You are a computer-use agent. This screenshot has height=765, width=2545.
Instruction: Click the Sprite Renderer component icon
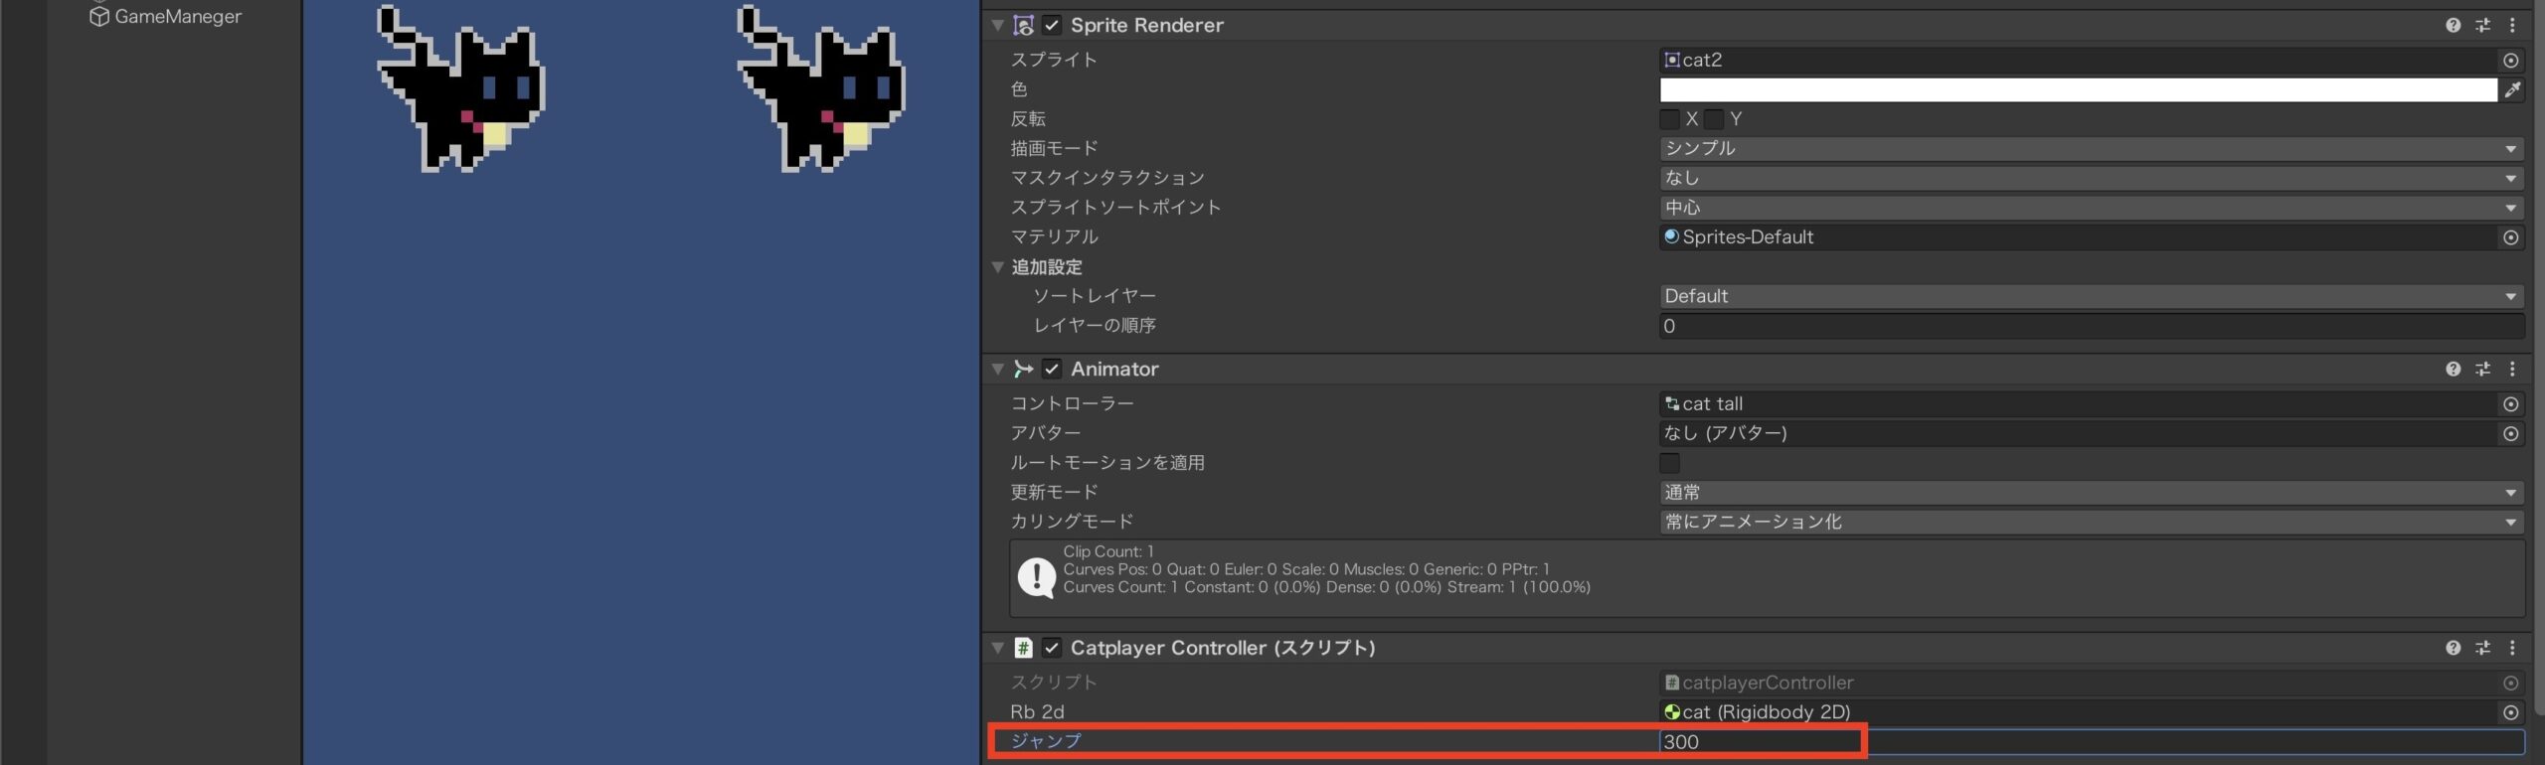1023,26
